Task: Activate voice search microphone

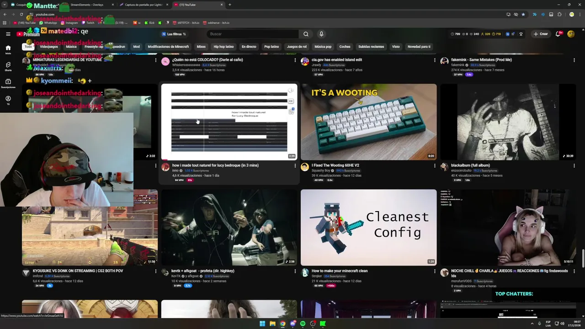Action: click(321, 34)
